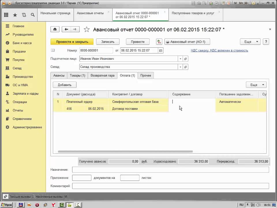Open calculator icon in title bar

223,3
